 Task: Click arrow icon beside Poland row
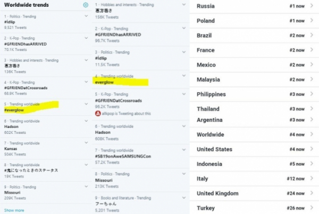pyautogui.click(x=312, y=21)
